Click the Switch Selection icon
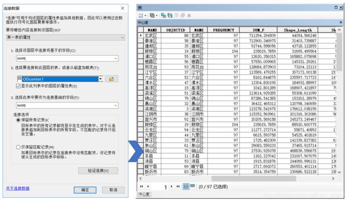Screen dimensions: 348x202 [x=170, y=15]
